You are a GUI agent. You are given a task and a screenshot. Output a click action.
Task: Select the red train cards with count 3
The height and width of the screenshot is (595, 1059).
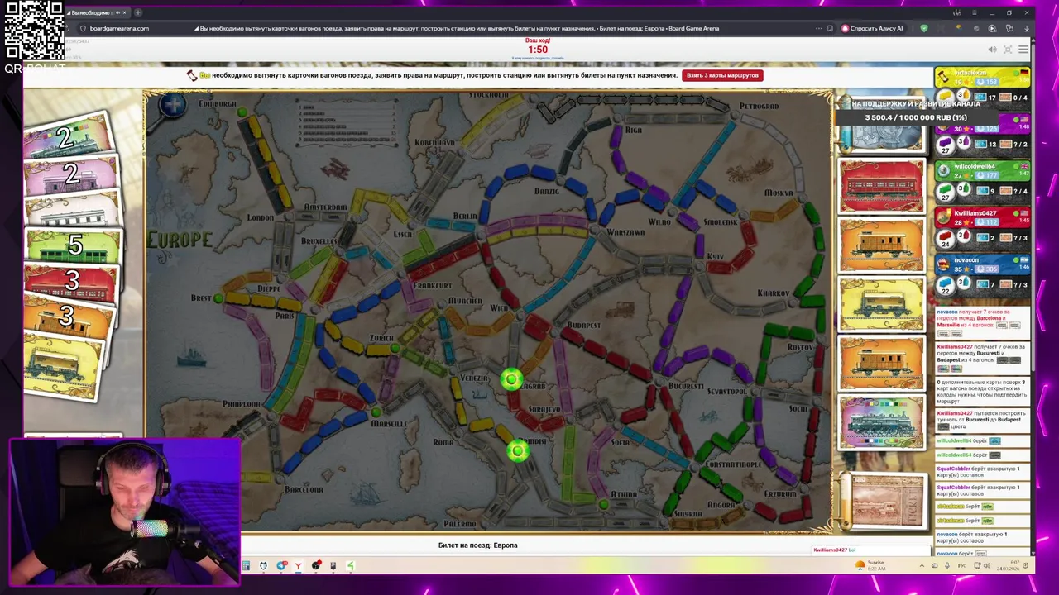tap(71, 282)
